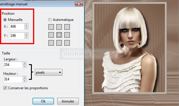Decrease the X value with the down arrow
The height and width of the screenshot is (106, 179).
coord(26,28)
